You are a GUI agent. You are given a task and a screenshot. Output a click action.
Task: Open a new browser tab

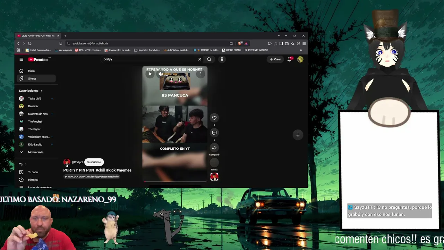pyautogui.click(x=65, y=36)
